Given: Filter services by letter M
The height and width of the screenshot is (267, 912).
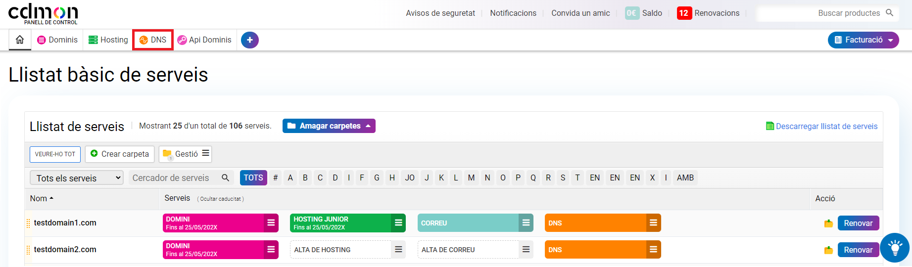Looking at the screenshot, I should click(471, 178).
